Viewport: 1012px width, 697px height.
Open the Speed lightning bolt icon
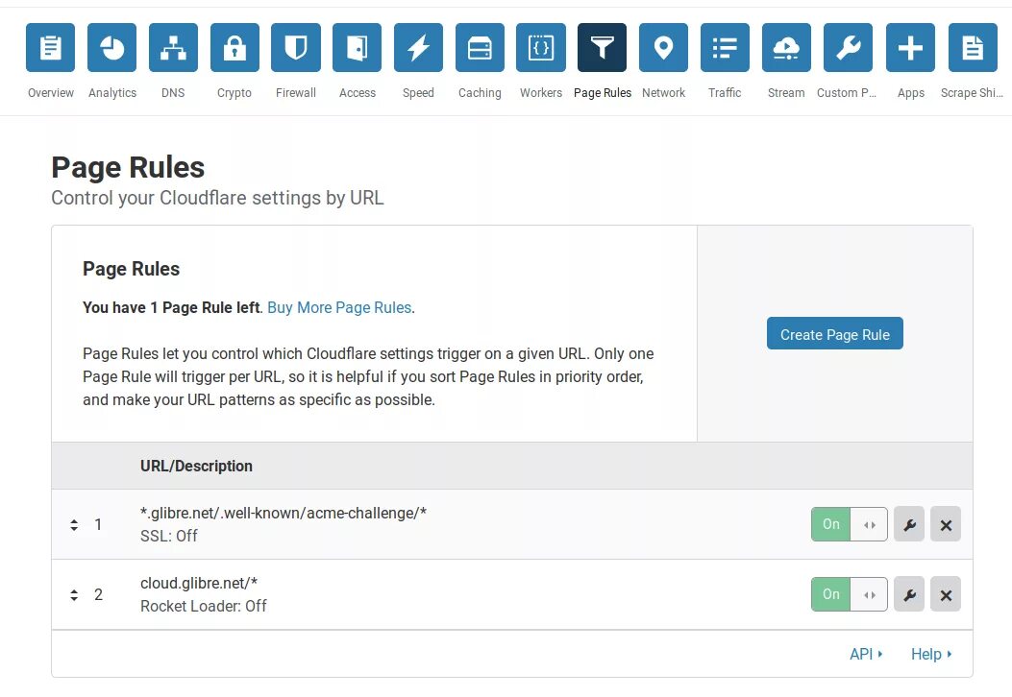coord(418,48)
